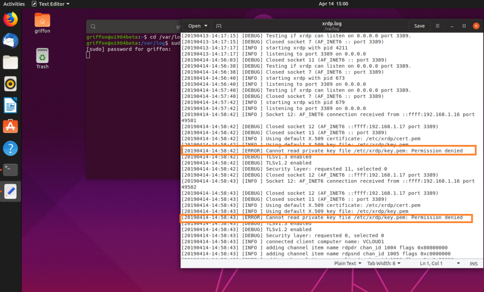Click the 'cd /var/lo' command line in the terminal
The image size is (484, 292).
(133, 37)
